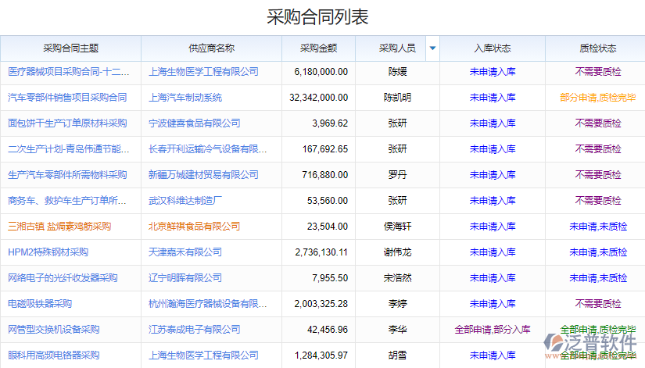The height and width of the screenshot is (368, 645).
Task: Open contract 汽车零部件销售项目采购合同
Action: point(67,98)
